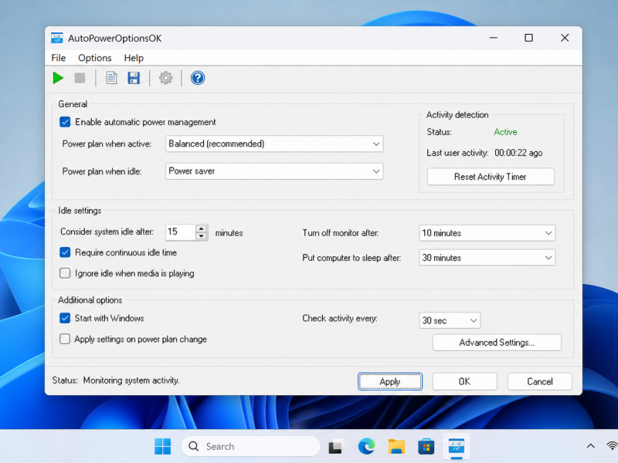Click the taskbar Search box

coord(250,447)
